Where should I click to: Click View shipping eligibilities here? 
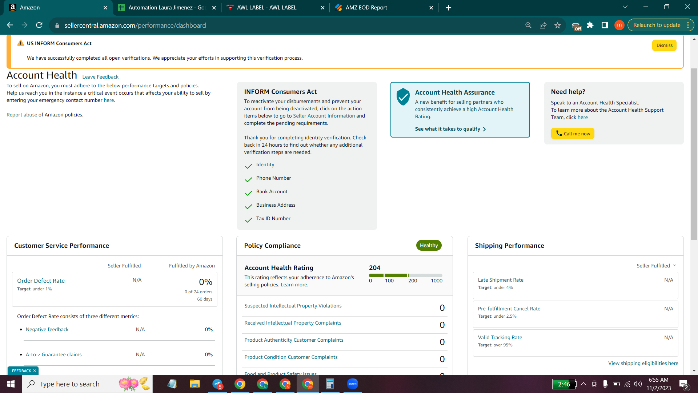click(x=643, y=363)
